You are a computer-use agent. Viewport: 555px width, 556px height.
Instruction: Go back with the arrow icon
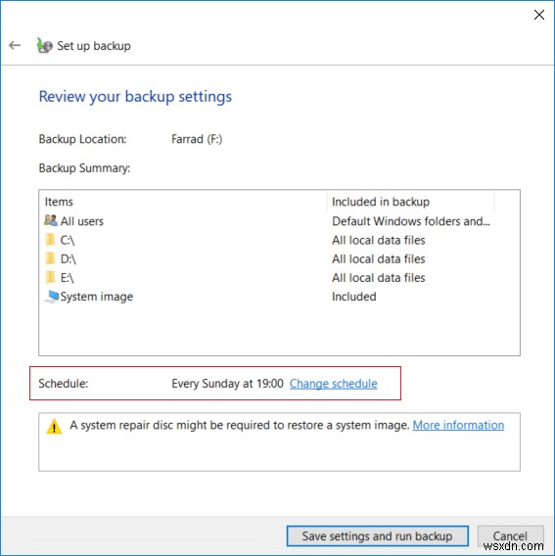[x=15, y=45]
